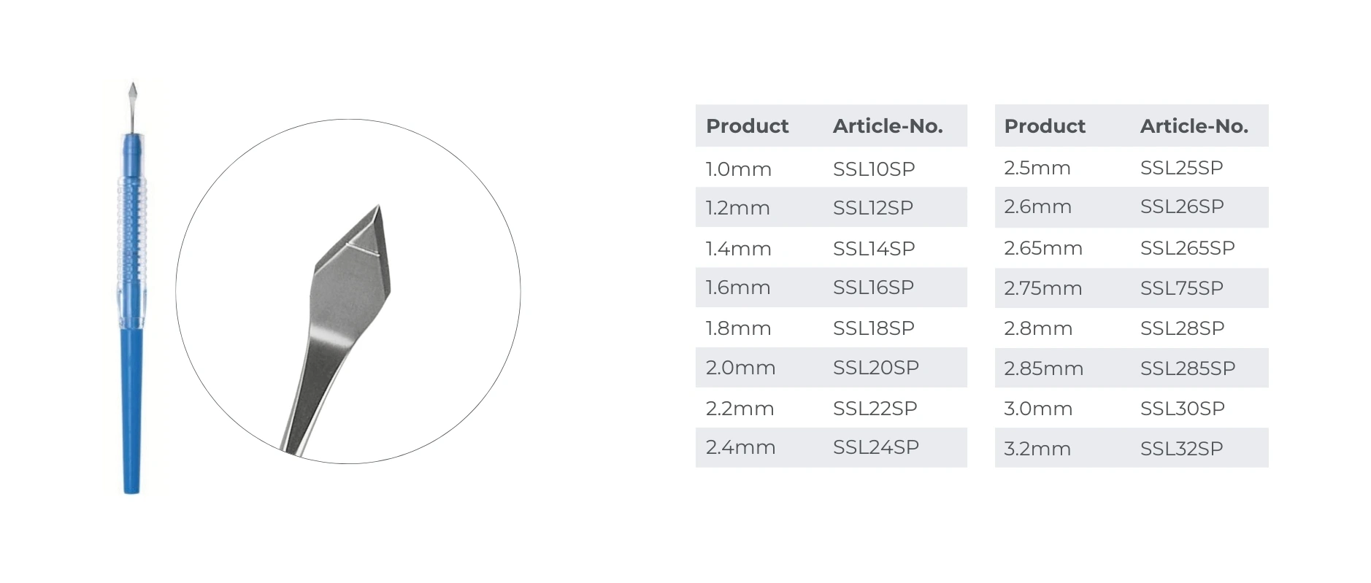1371x583 pixels.
Task: Click the circular blade close-up image
Action: (x=348, y=291)
